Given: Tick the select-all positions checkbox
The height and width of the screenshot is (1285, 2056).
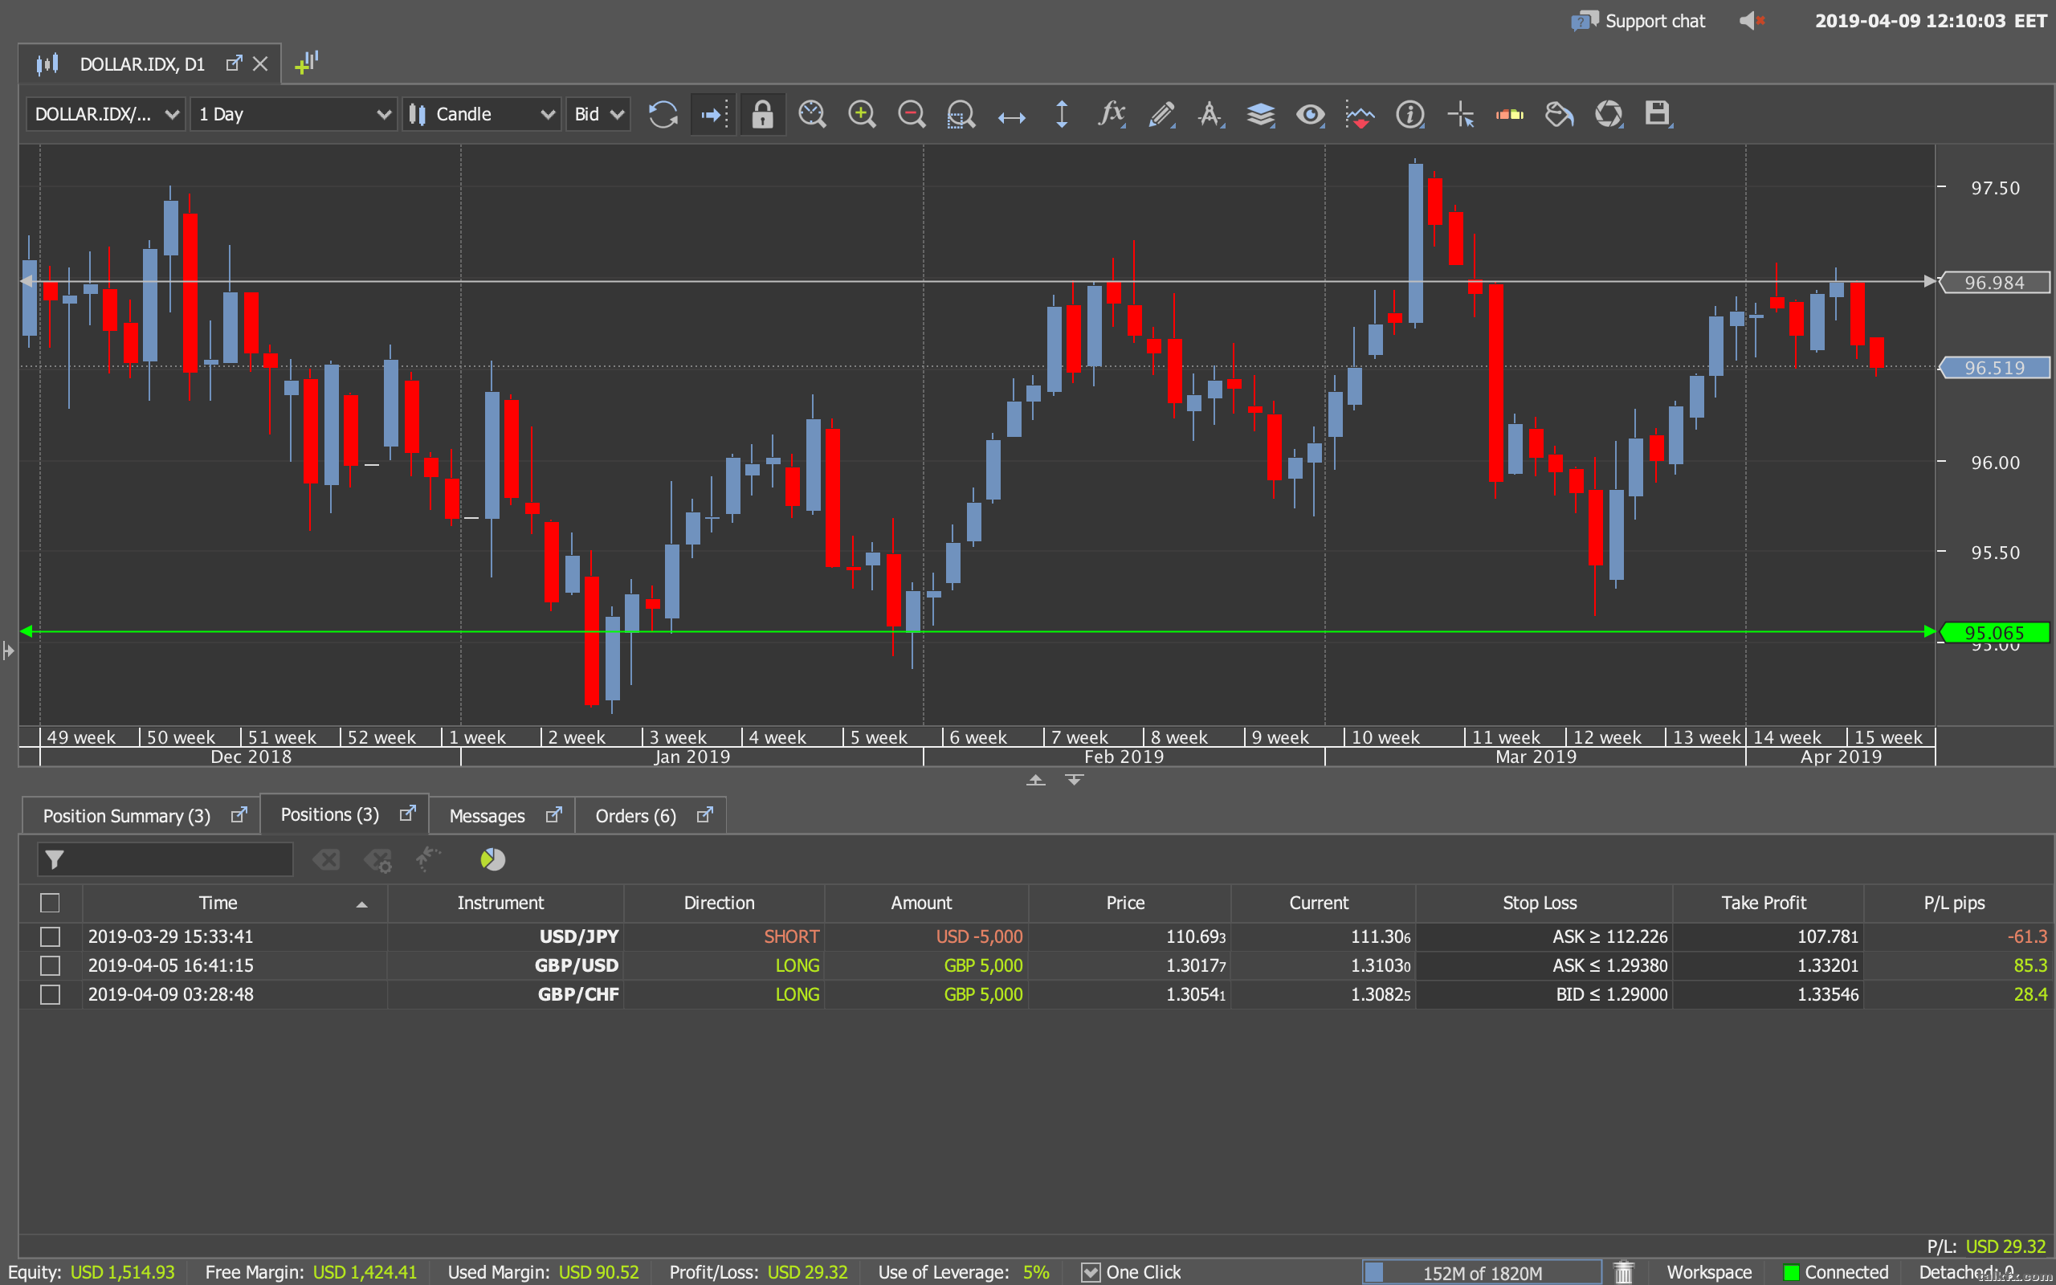Looking at the screenshot, I should 50,903.
